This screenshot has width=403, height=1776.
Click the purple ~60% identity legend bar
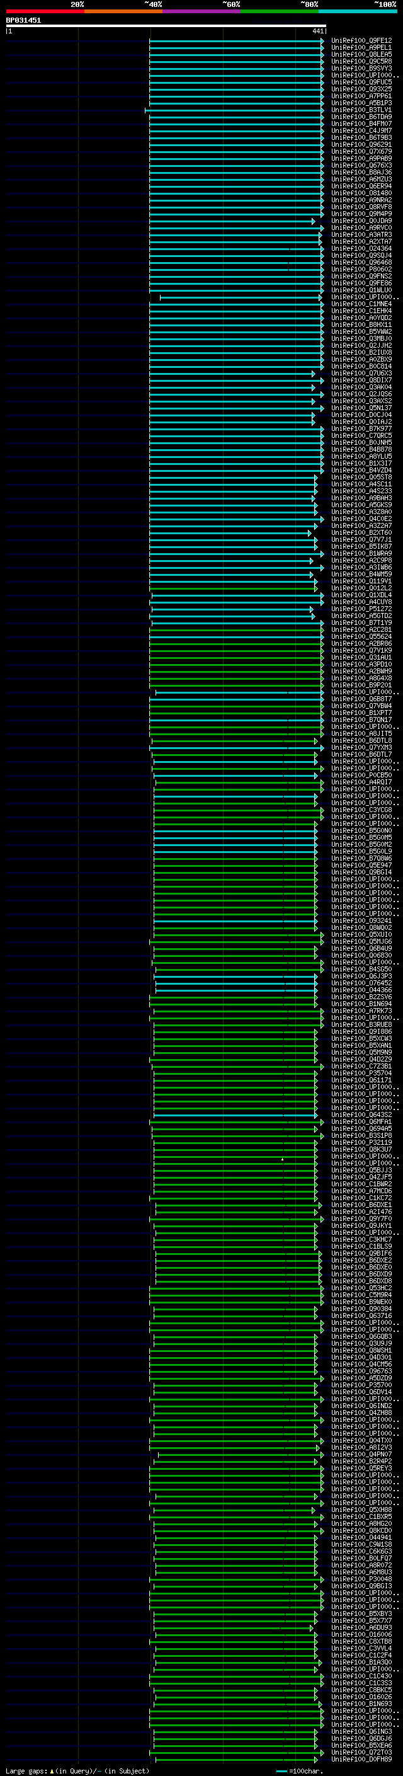tap(202, 11)
